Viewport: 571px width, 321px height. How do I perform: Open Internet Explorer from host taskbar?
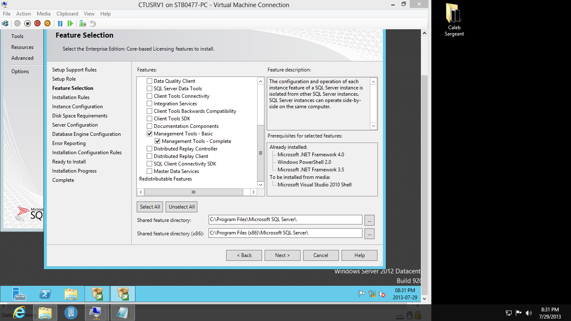pos(19,312)
